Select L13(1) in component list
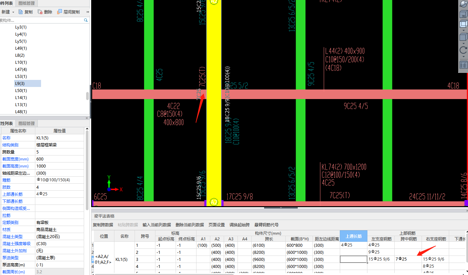The height and width of the screenshot is (275, 468). click(21, 105)
